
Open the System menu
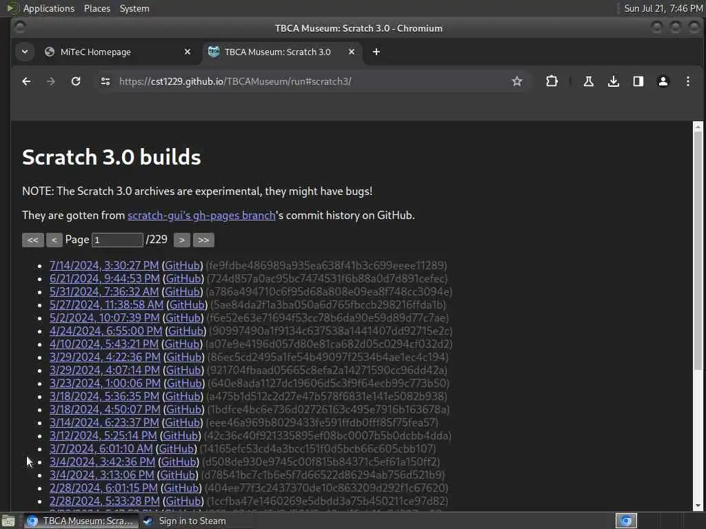pyautogui.click(x=134, y=8)
